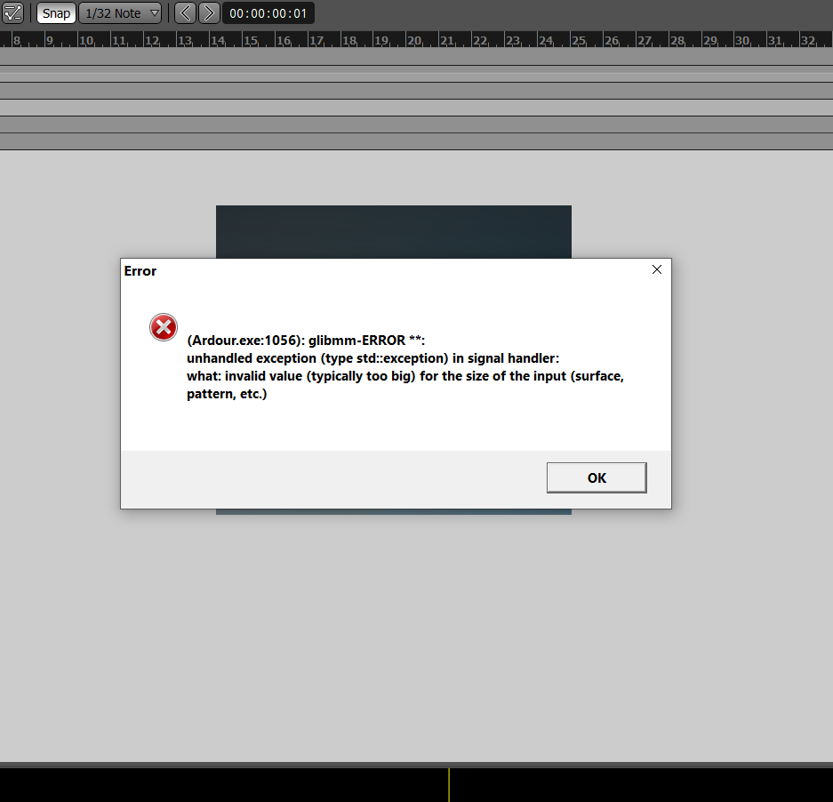Click the draw/edit tool icon in toolbar
The image size is (833, 802).
click(x=12, y=12)
